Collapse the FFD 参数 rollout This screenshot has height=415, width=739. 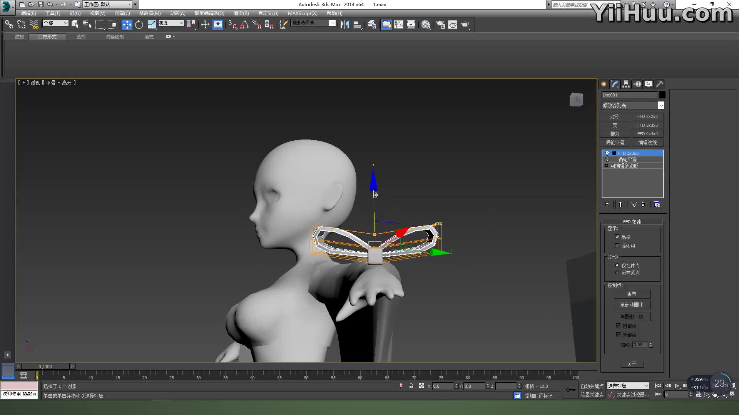click(632, 222)
